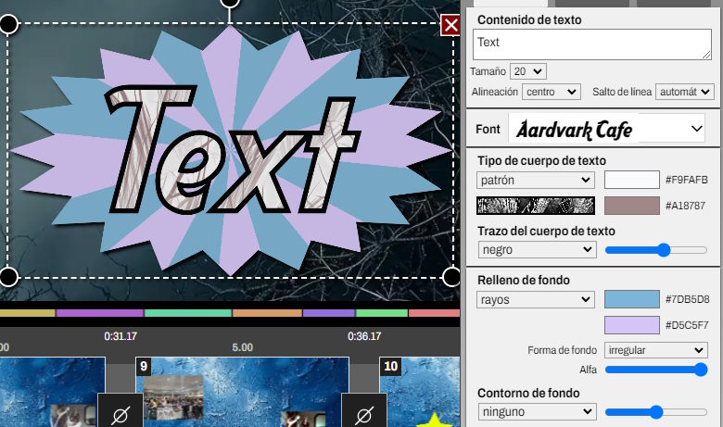Click the bottom-left resize handle
The height and width of the screenshot is (427, 723).
point(6,276)
